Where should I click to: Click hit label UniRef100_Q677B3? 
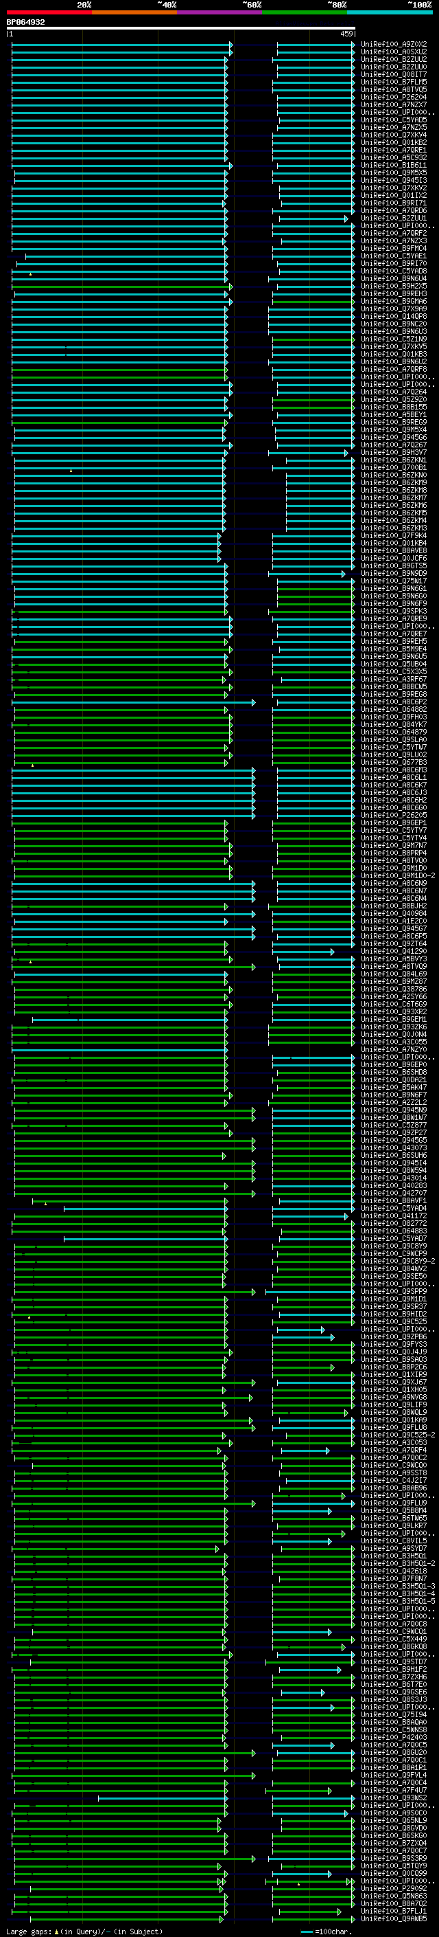point(394,763)
